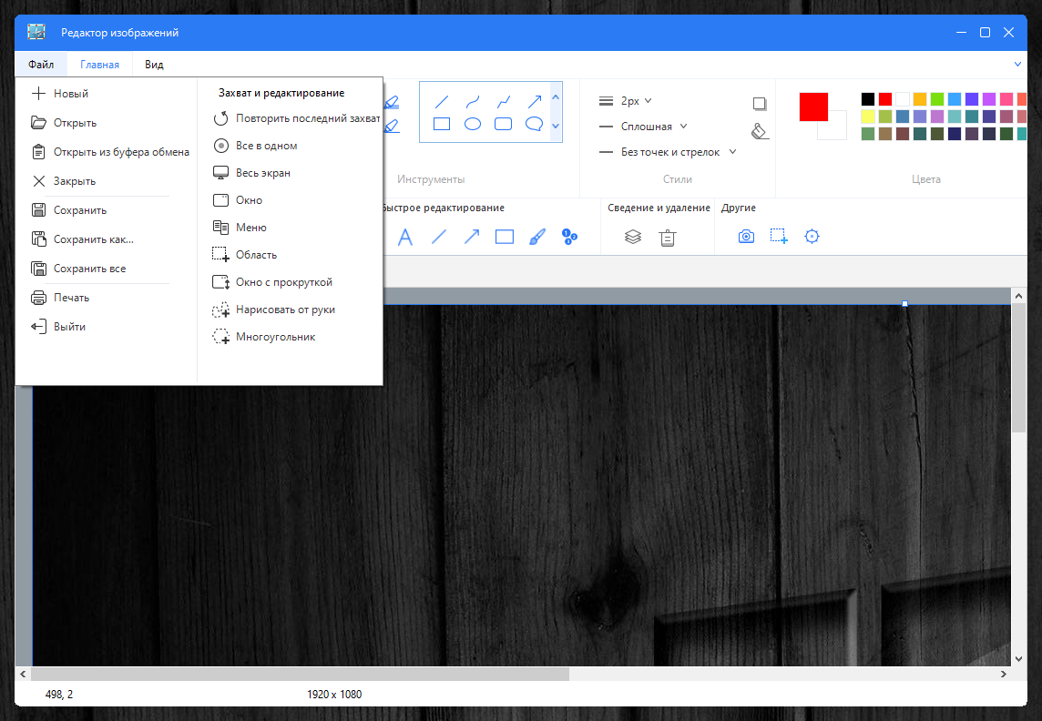Select the arrow shape in shapes gallery

535,102
